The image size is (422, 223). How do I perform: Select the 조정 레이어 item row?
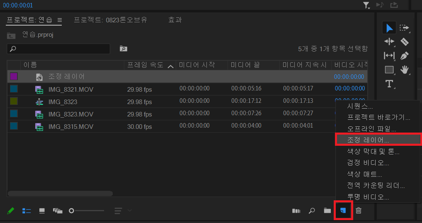coord(187,77)
